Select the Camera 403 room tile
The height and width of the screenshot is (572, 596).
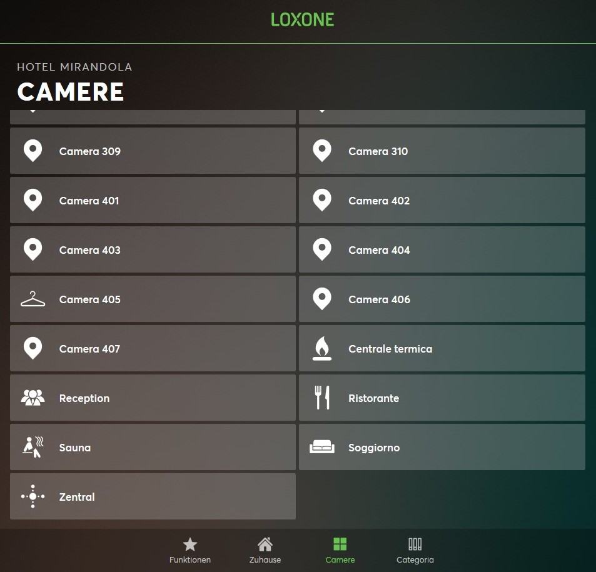point(153,250)
